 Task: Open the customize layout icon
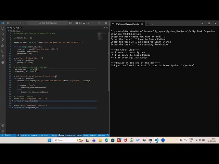tap(77, 23)
